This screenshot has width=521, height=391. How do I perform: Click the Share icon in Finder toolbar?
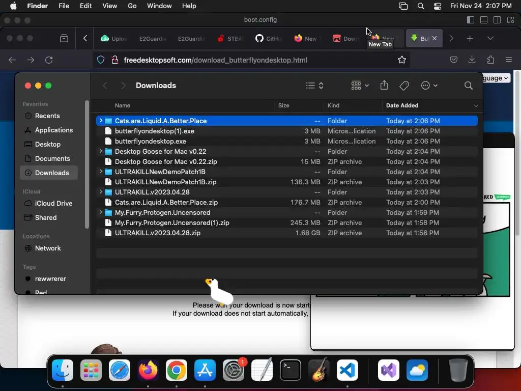point(384,85)
